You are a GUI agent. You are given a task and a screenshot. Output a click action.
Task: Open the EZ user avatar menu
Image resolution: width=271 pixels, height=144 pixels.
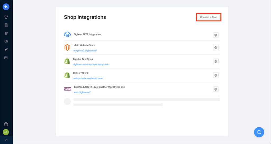6,132
